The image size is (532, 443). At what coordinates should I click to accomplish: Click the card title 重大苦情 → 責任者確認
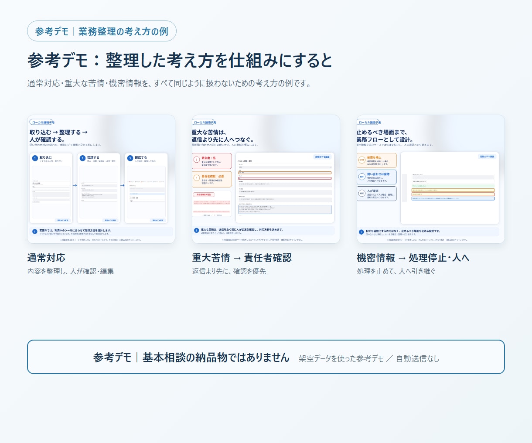coord(242,258)
